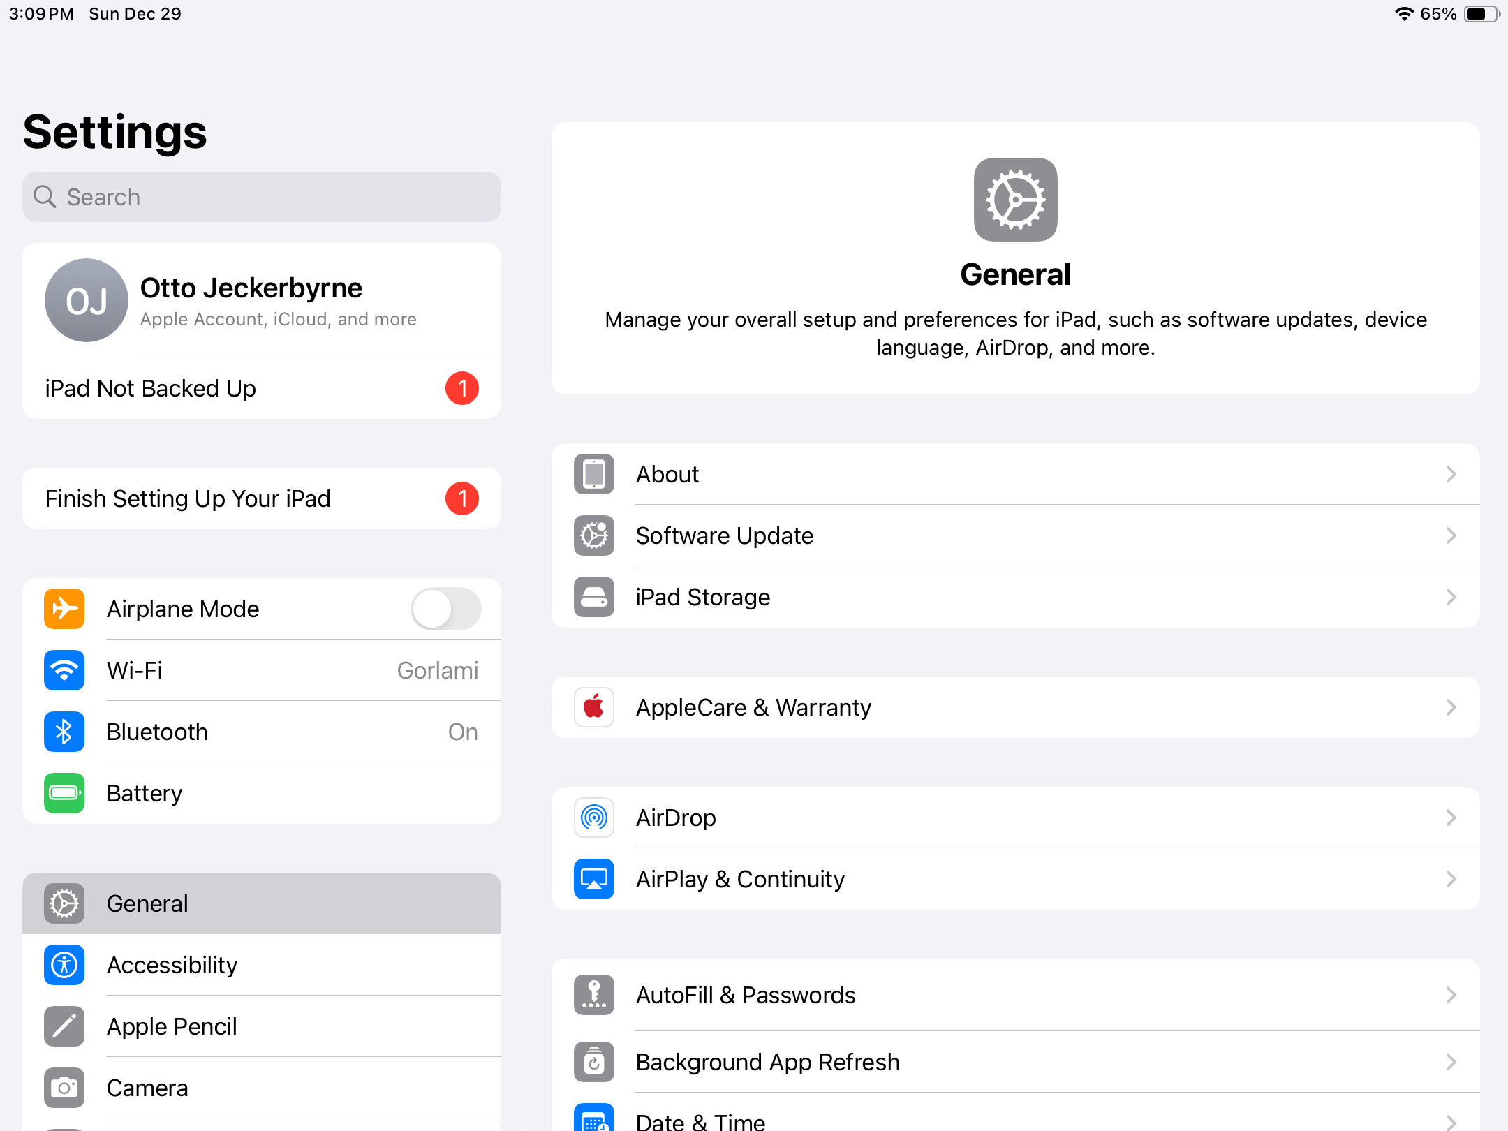Open iPad Not Backed Up notice
This screenshot has width=1508, height=1131.
pyautogui.click(x=262, y=388)
